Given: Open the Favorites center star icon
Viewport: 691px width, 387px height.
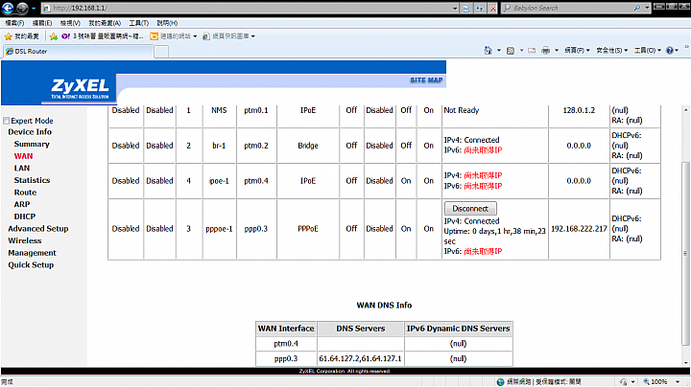Looking at the screenshot, I should pyautogui.click(x=8, y=36).
